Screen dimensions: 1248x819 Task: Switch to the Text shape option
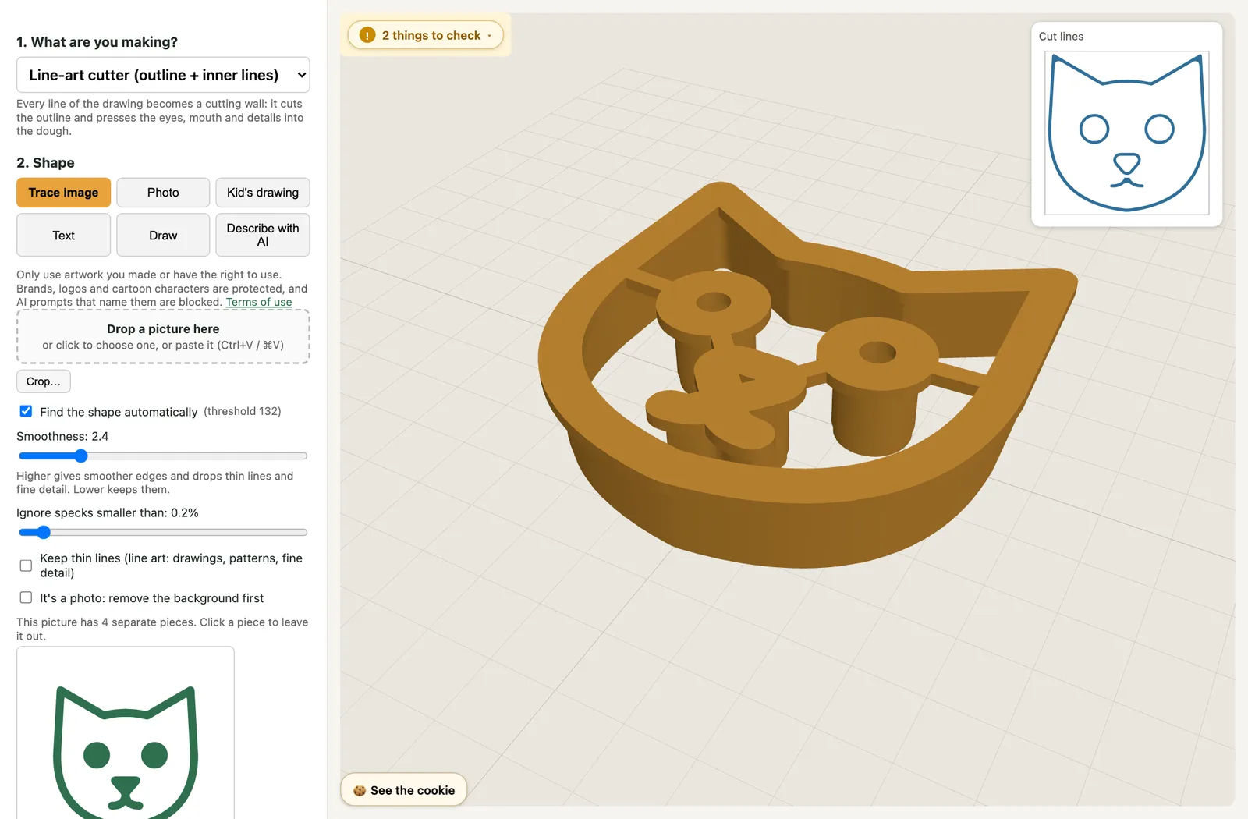click(x=63, y=235)
